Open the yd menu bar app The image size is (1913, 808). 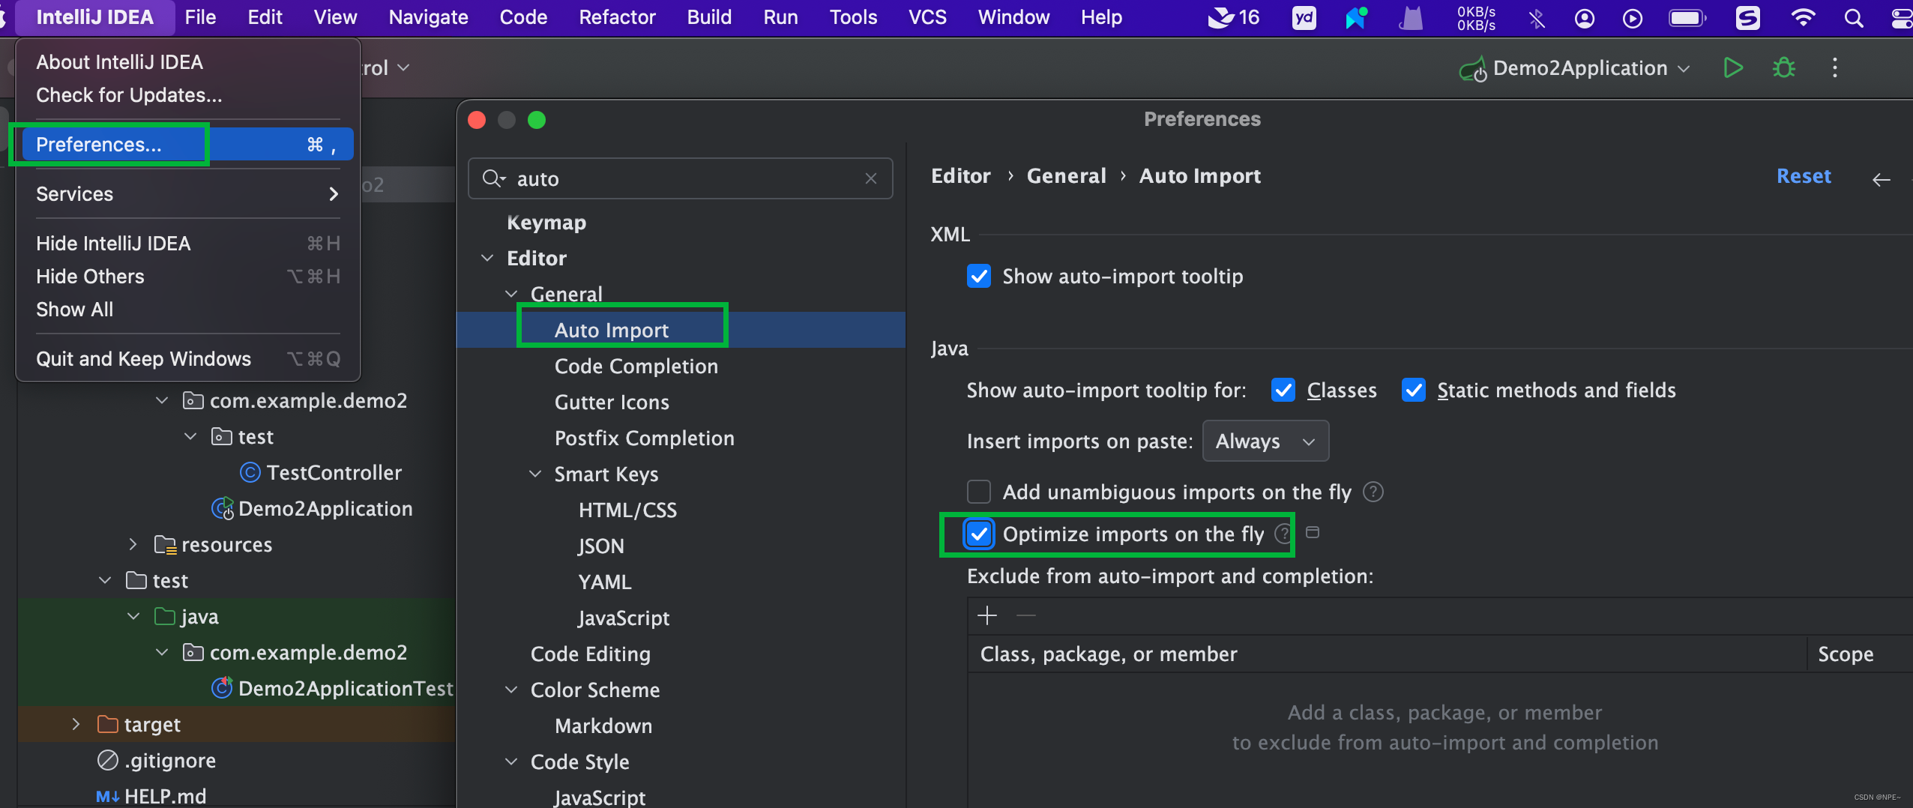pyautogui.click(x=1304, y=17)
